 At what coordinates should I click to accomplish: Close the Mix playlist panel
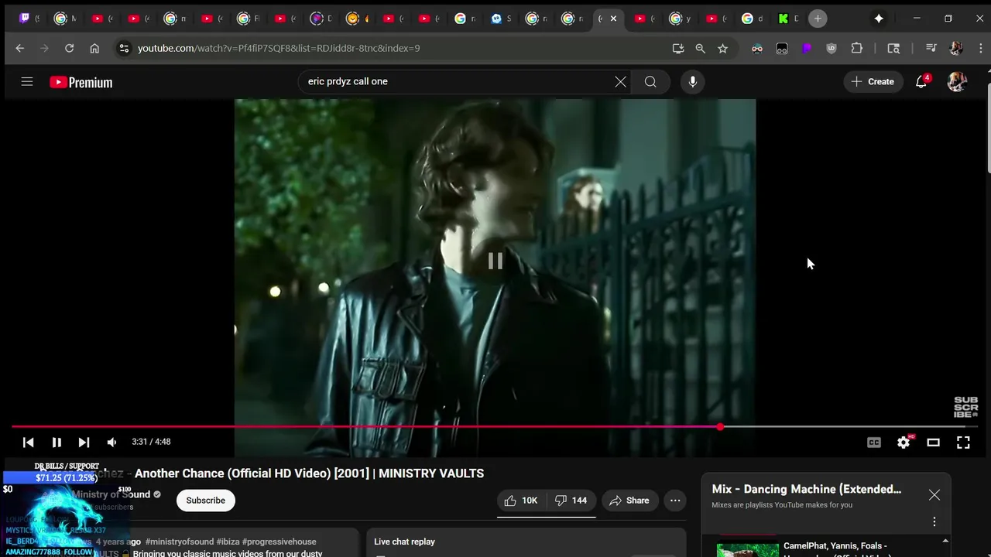point(934,495)
